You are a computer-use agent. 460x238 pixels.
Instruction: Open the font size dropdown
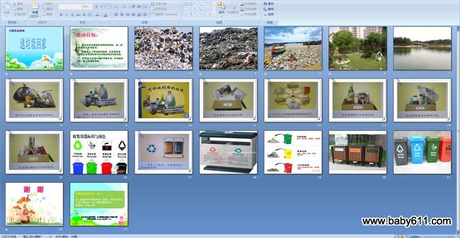click(87, 7)
